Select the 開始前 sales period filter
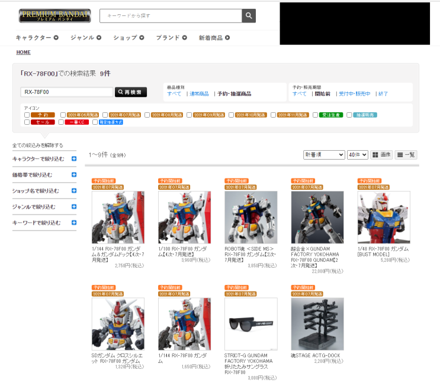This screenshot has height=386, width=440. click(x=322, y=94)
